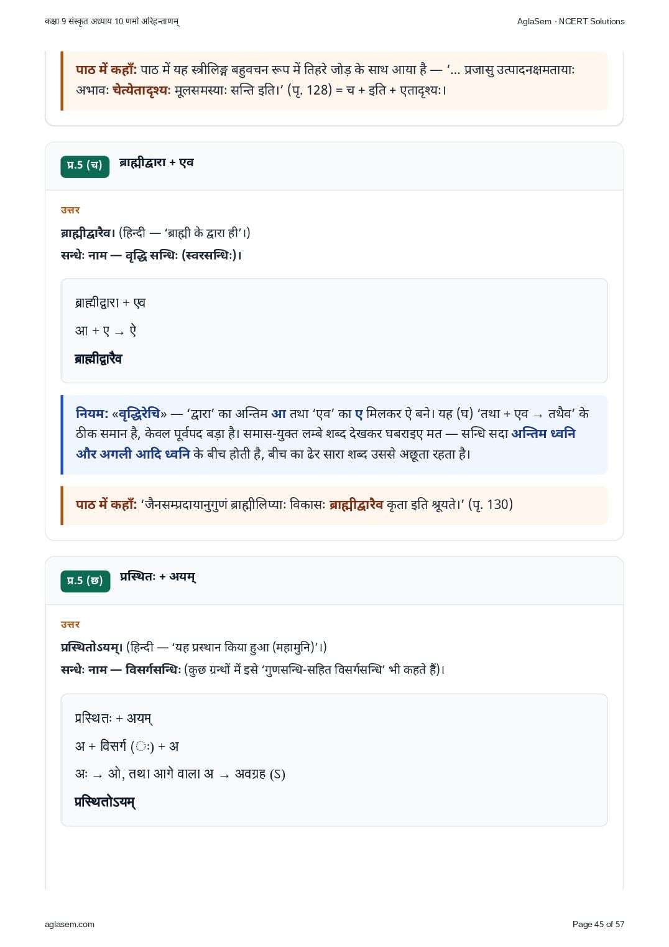Click the bold result प्रस्थितोऽयम् in derivation box

click(105, 801)
